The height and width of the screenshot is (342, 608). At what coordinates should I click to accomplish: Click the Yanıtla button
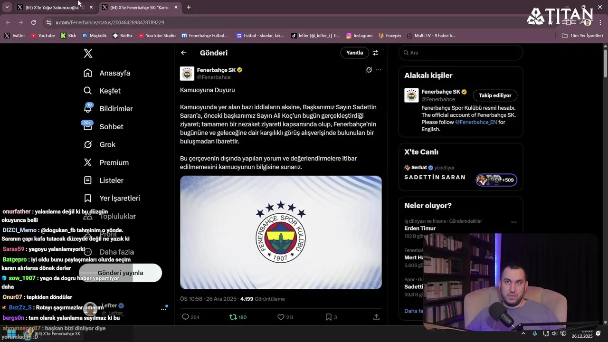(x=354, y=53)
